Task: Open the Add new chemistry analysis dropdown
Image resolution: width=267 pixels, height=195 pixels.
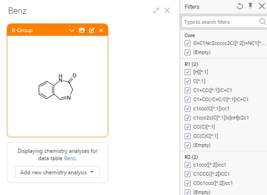Action: pyautogui.click(x=57, y=172)
